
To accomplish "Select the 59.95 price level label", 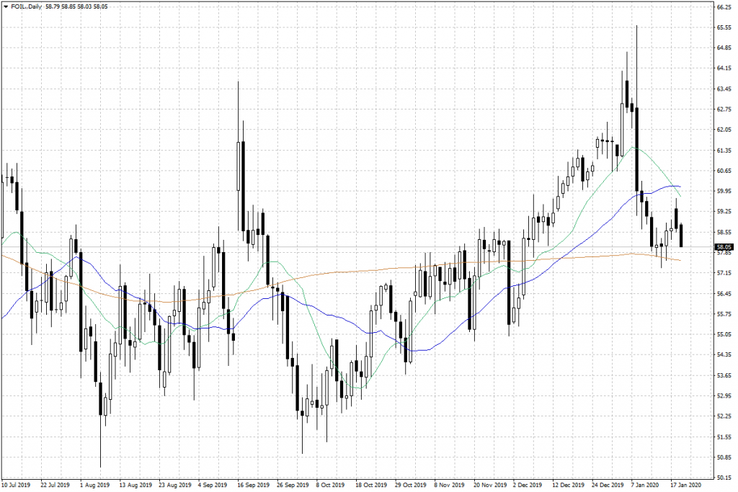I will pyautogui.click(x=724, y=192).
